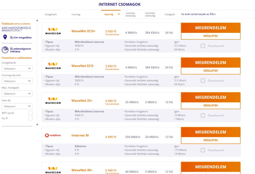Click Wavecom logo in WaveMin ECO+ row
The width and height of the screenshot is (255, 174).
(x=53, y=31)
